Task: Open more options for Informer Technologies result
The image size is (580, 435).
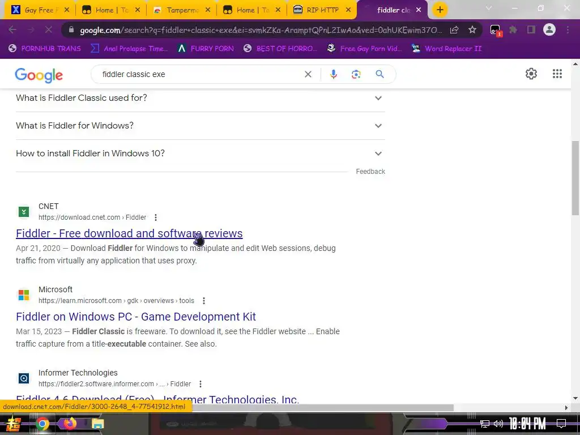Action: (201, 384)
